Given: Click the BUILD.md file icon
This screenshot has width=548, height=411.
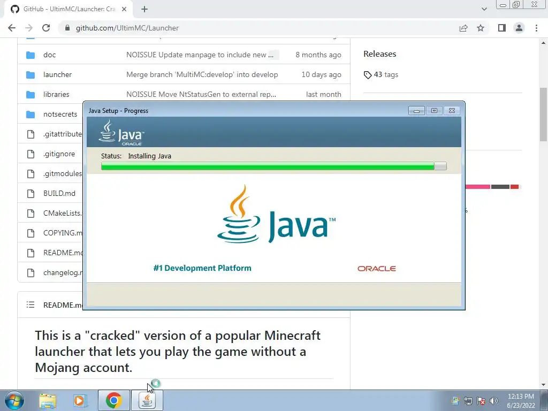Looking at the screenshot, I should (31, 193).
